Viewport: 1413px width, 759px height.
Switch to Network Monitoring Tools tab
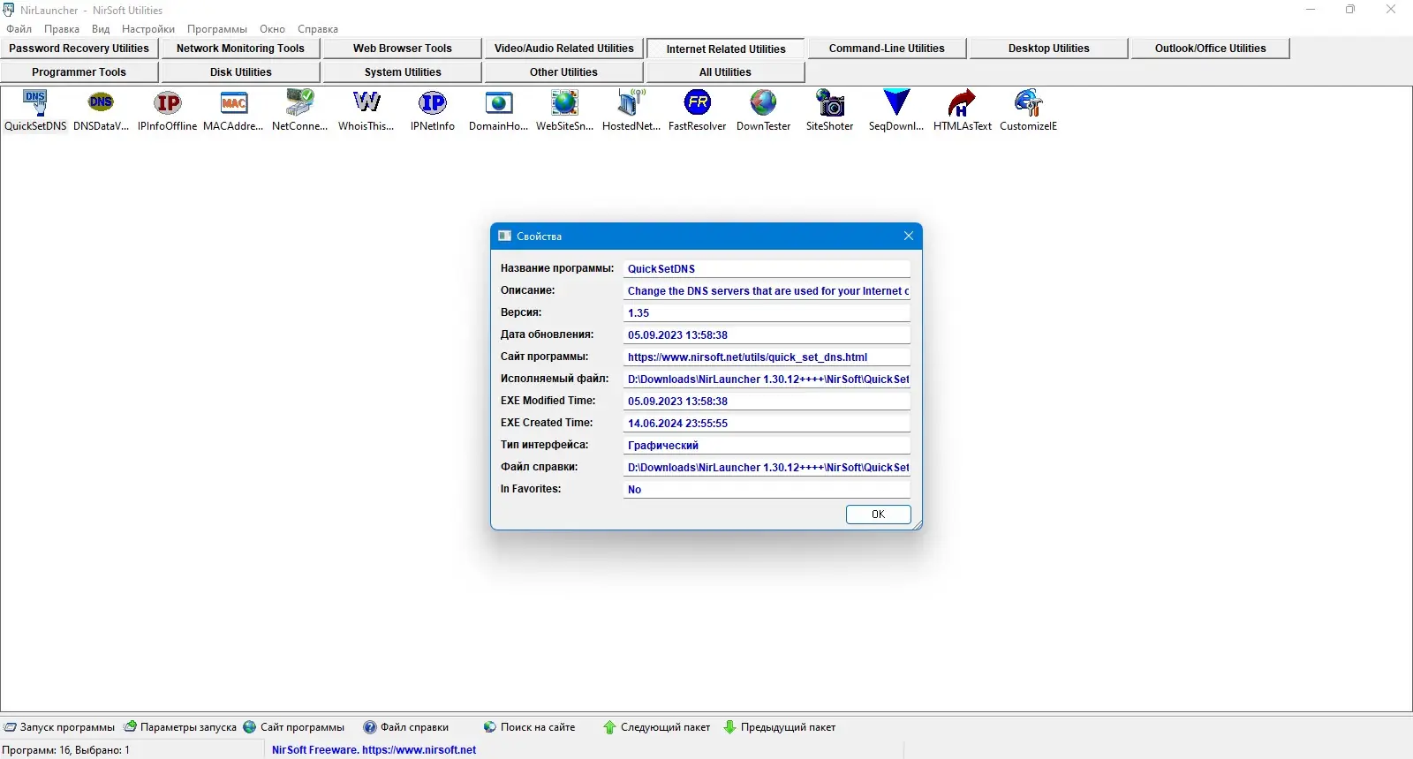coord(240,49)
